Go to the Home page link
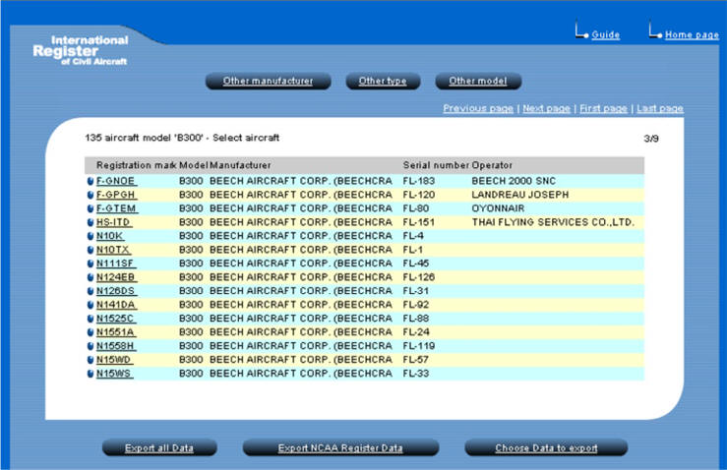Viewport: 727px width, 470px height. (692, 34)
